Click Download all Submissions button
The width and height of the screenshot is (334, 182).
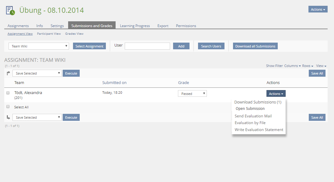point(255,46)
